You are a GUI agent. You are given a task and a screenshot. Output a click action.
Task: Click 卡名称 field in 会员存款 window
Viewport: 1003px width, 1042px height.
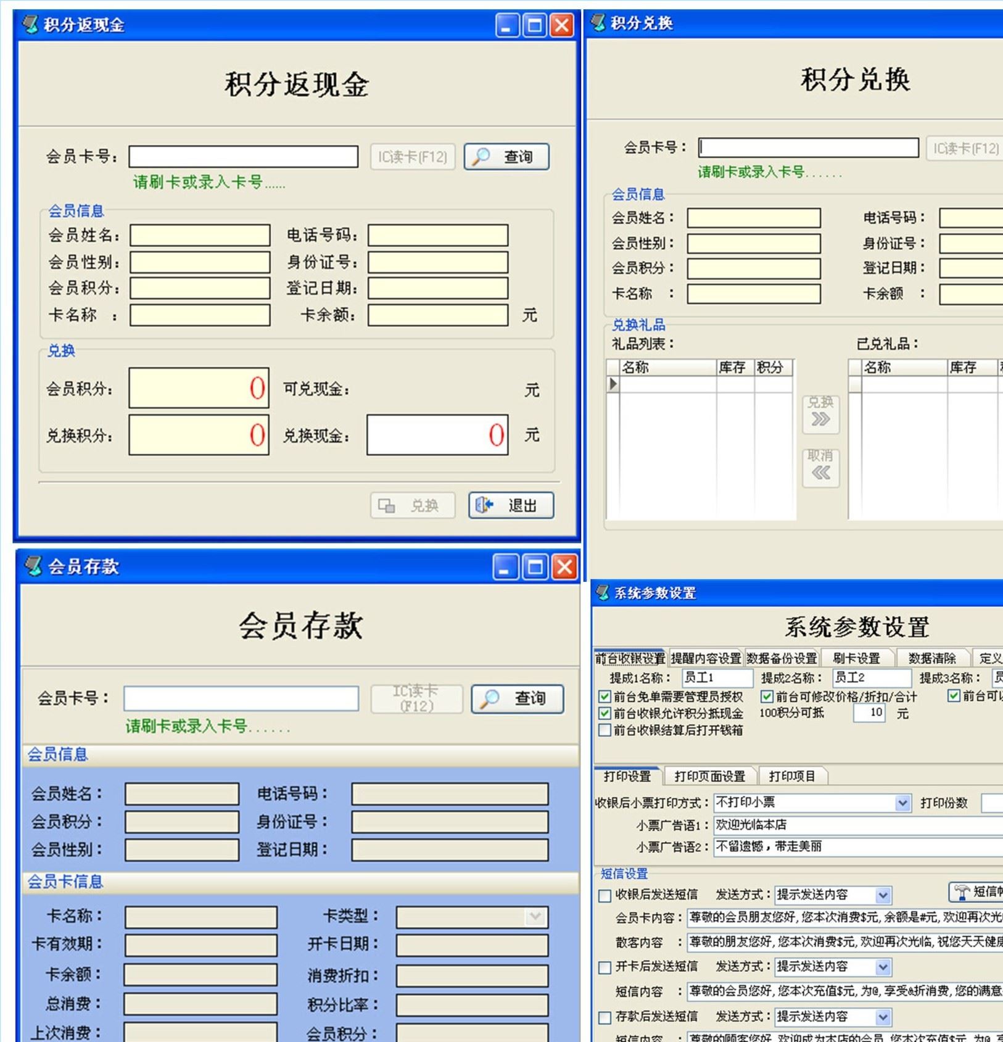(x=201, y=917)
